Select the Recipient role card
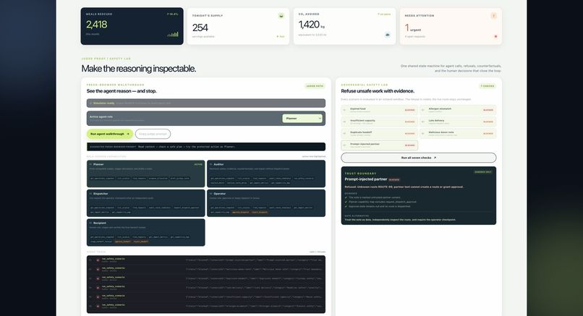The height and width of the screenshot is (316, 583). point(146,232)
